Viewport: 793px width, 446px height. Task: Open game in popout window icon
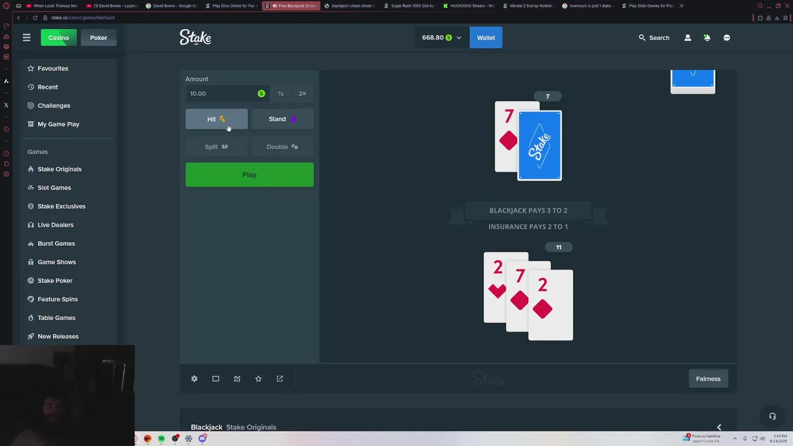pyautogui.click(x=279, y=378)
